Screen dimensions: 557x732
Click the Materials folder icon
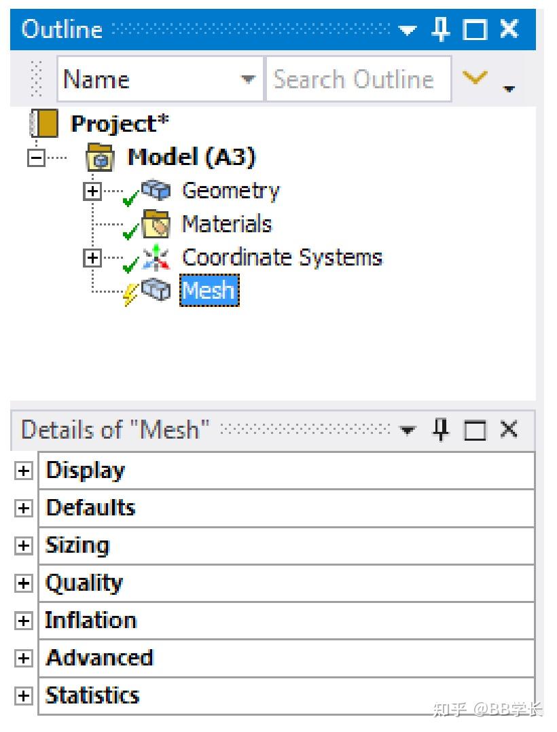(157, 224)
